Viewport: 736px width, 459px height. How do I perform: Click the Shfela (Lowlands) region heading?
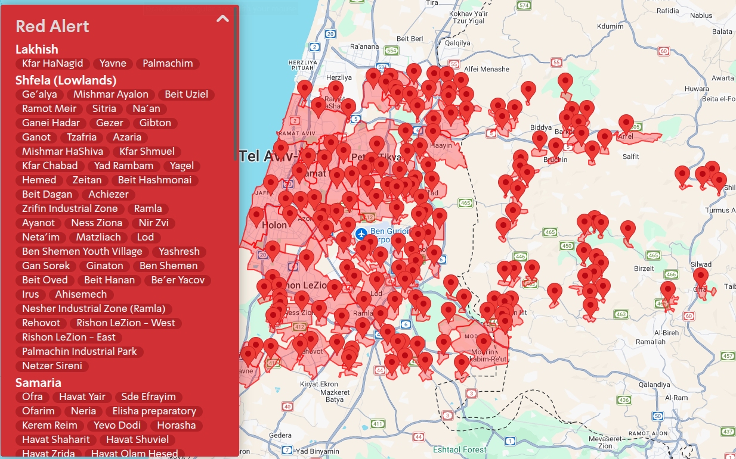66,80
